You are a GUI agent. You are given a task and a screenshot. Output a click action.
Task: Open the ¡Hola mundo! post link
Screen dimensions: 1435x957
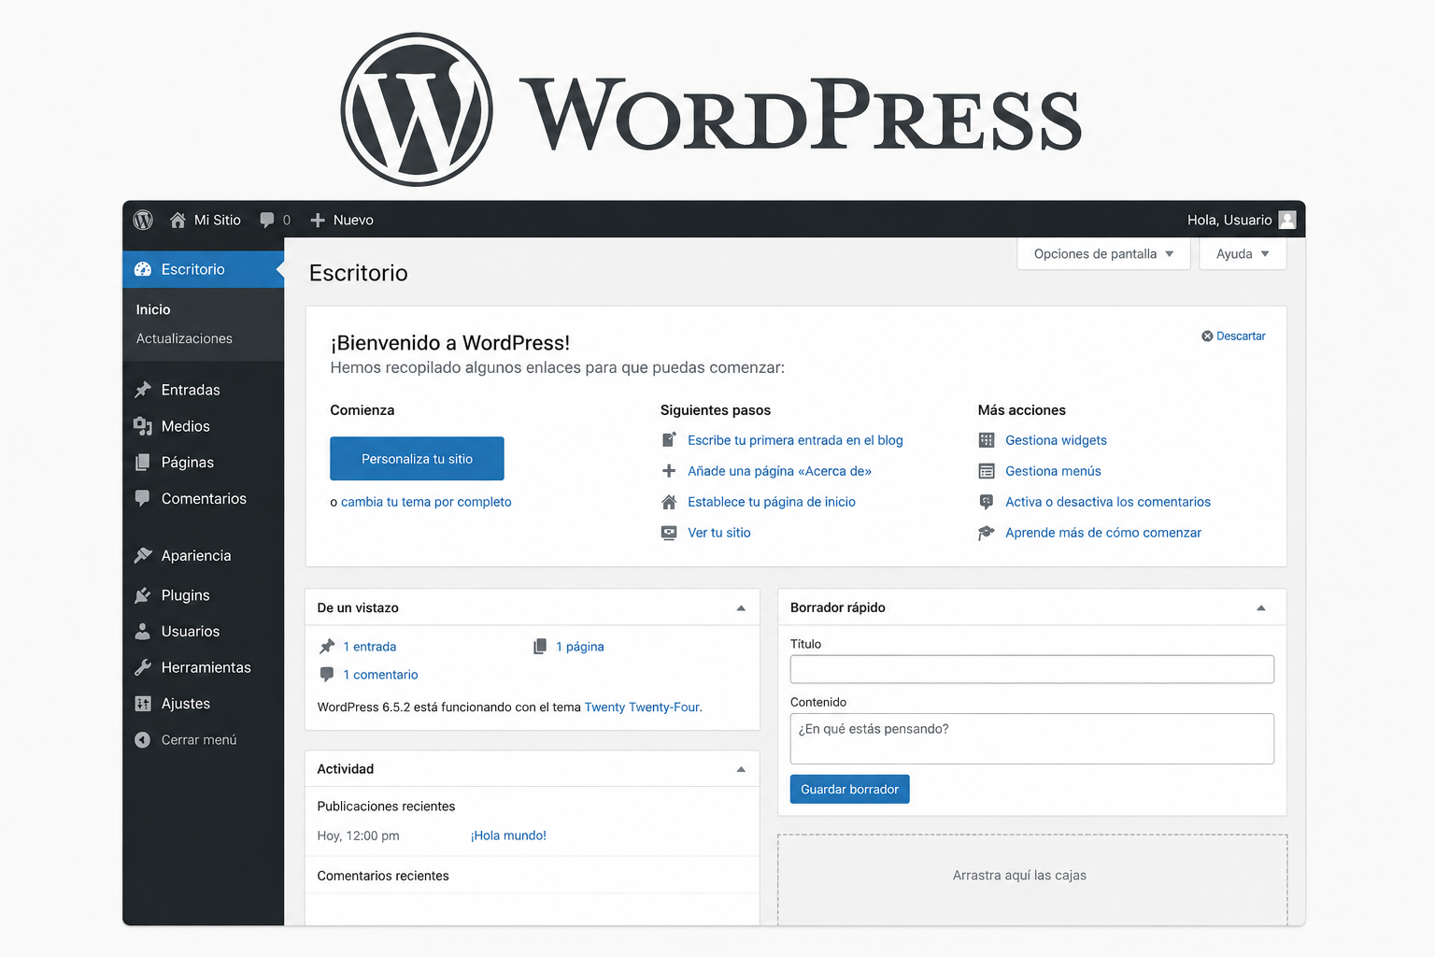point(508,836)
